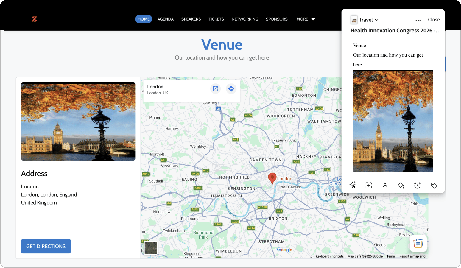The width and height of the screenshot is (461, 268).
Task: Open the fill color bucket icon
Action: click(401, 185)
